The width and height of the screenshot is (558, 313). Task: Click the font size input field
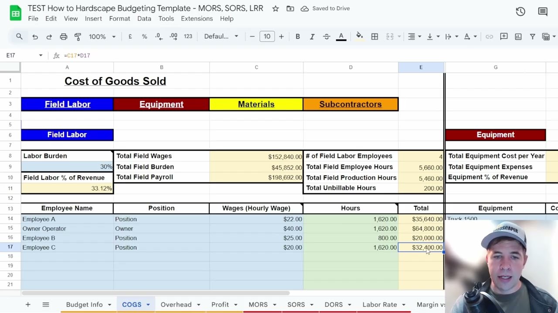pos(267,37)
